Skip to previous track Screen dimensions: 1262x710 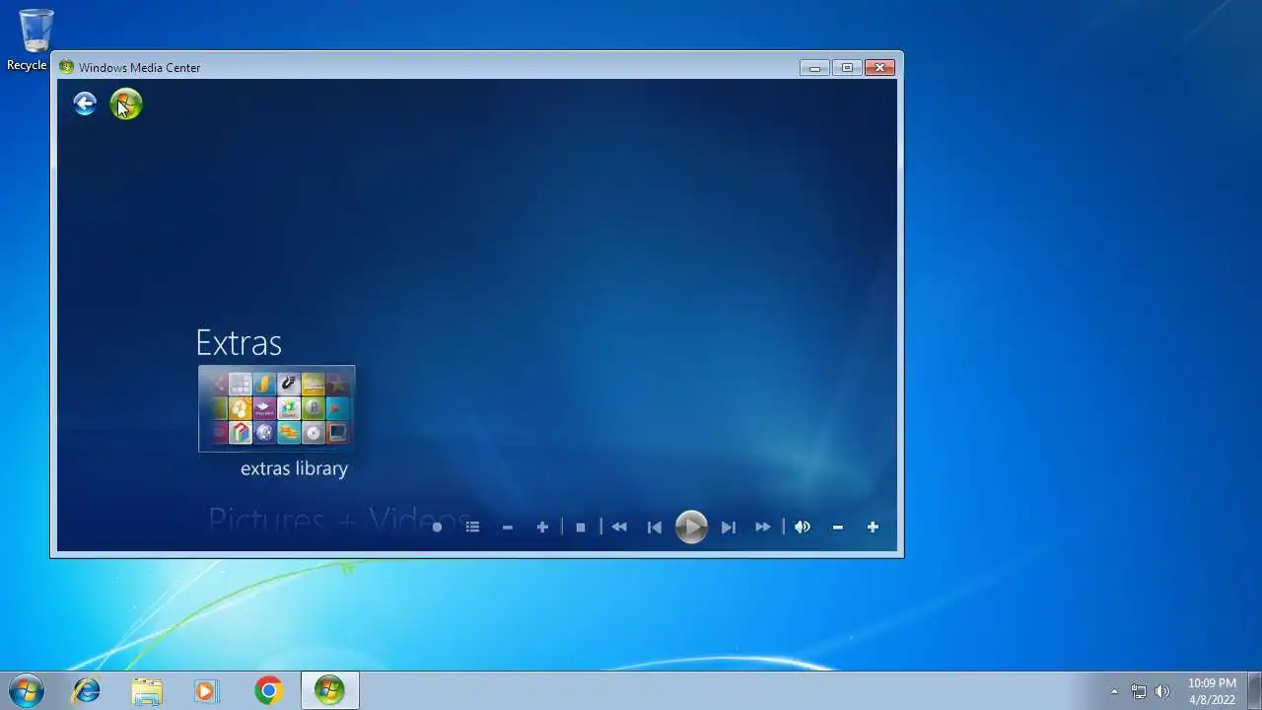(654, 528)
